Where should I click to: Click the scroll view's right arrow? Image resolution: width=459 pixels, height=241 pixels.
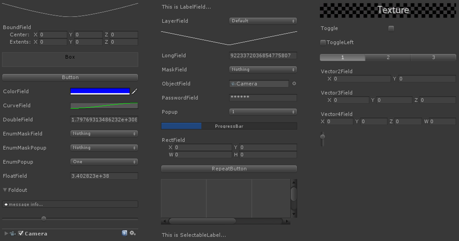coord(287,221)
